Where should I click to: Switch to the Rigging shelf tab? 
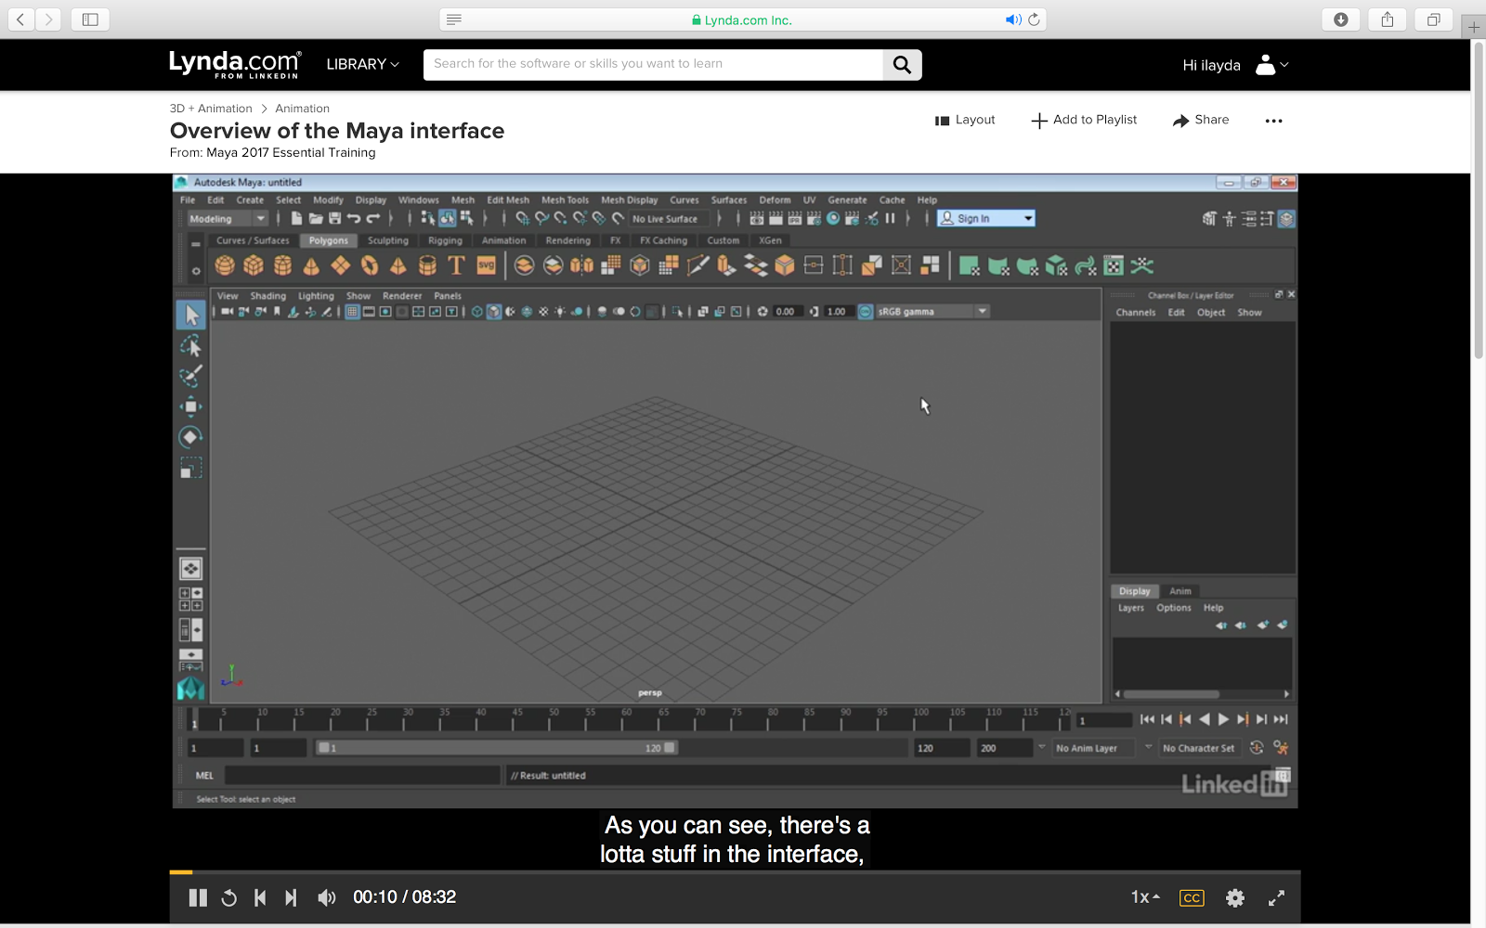(445, 240)
